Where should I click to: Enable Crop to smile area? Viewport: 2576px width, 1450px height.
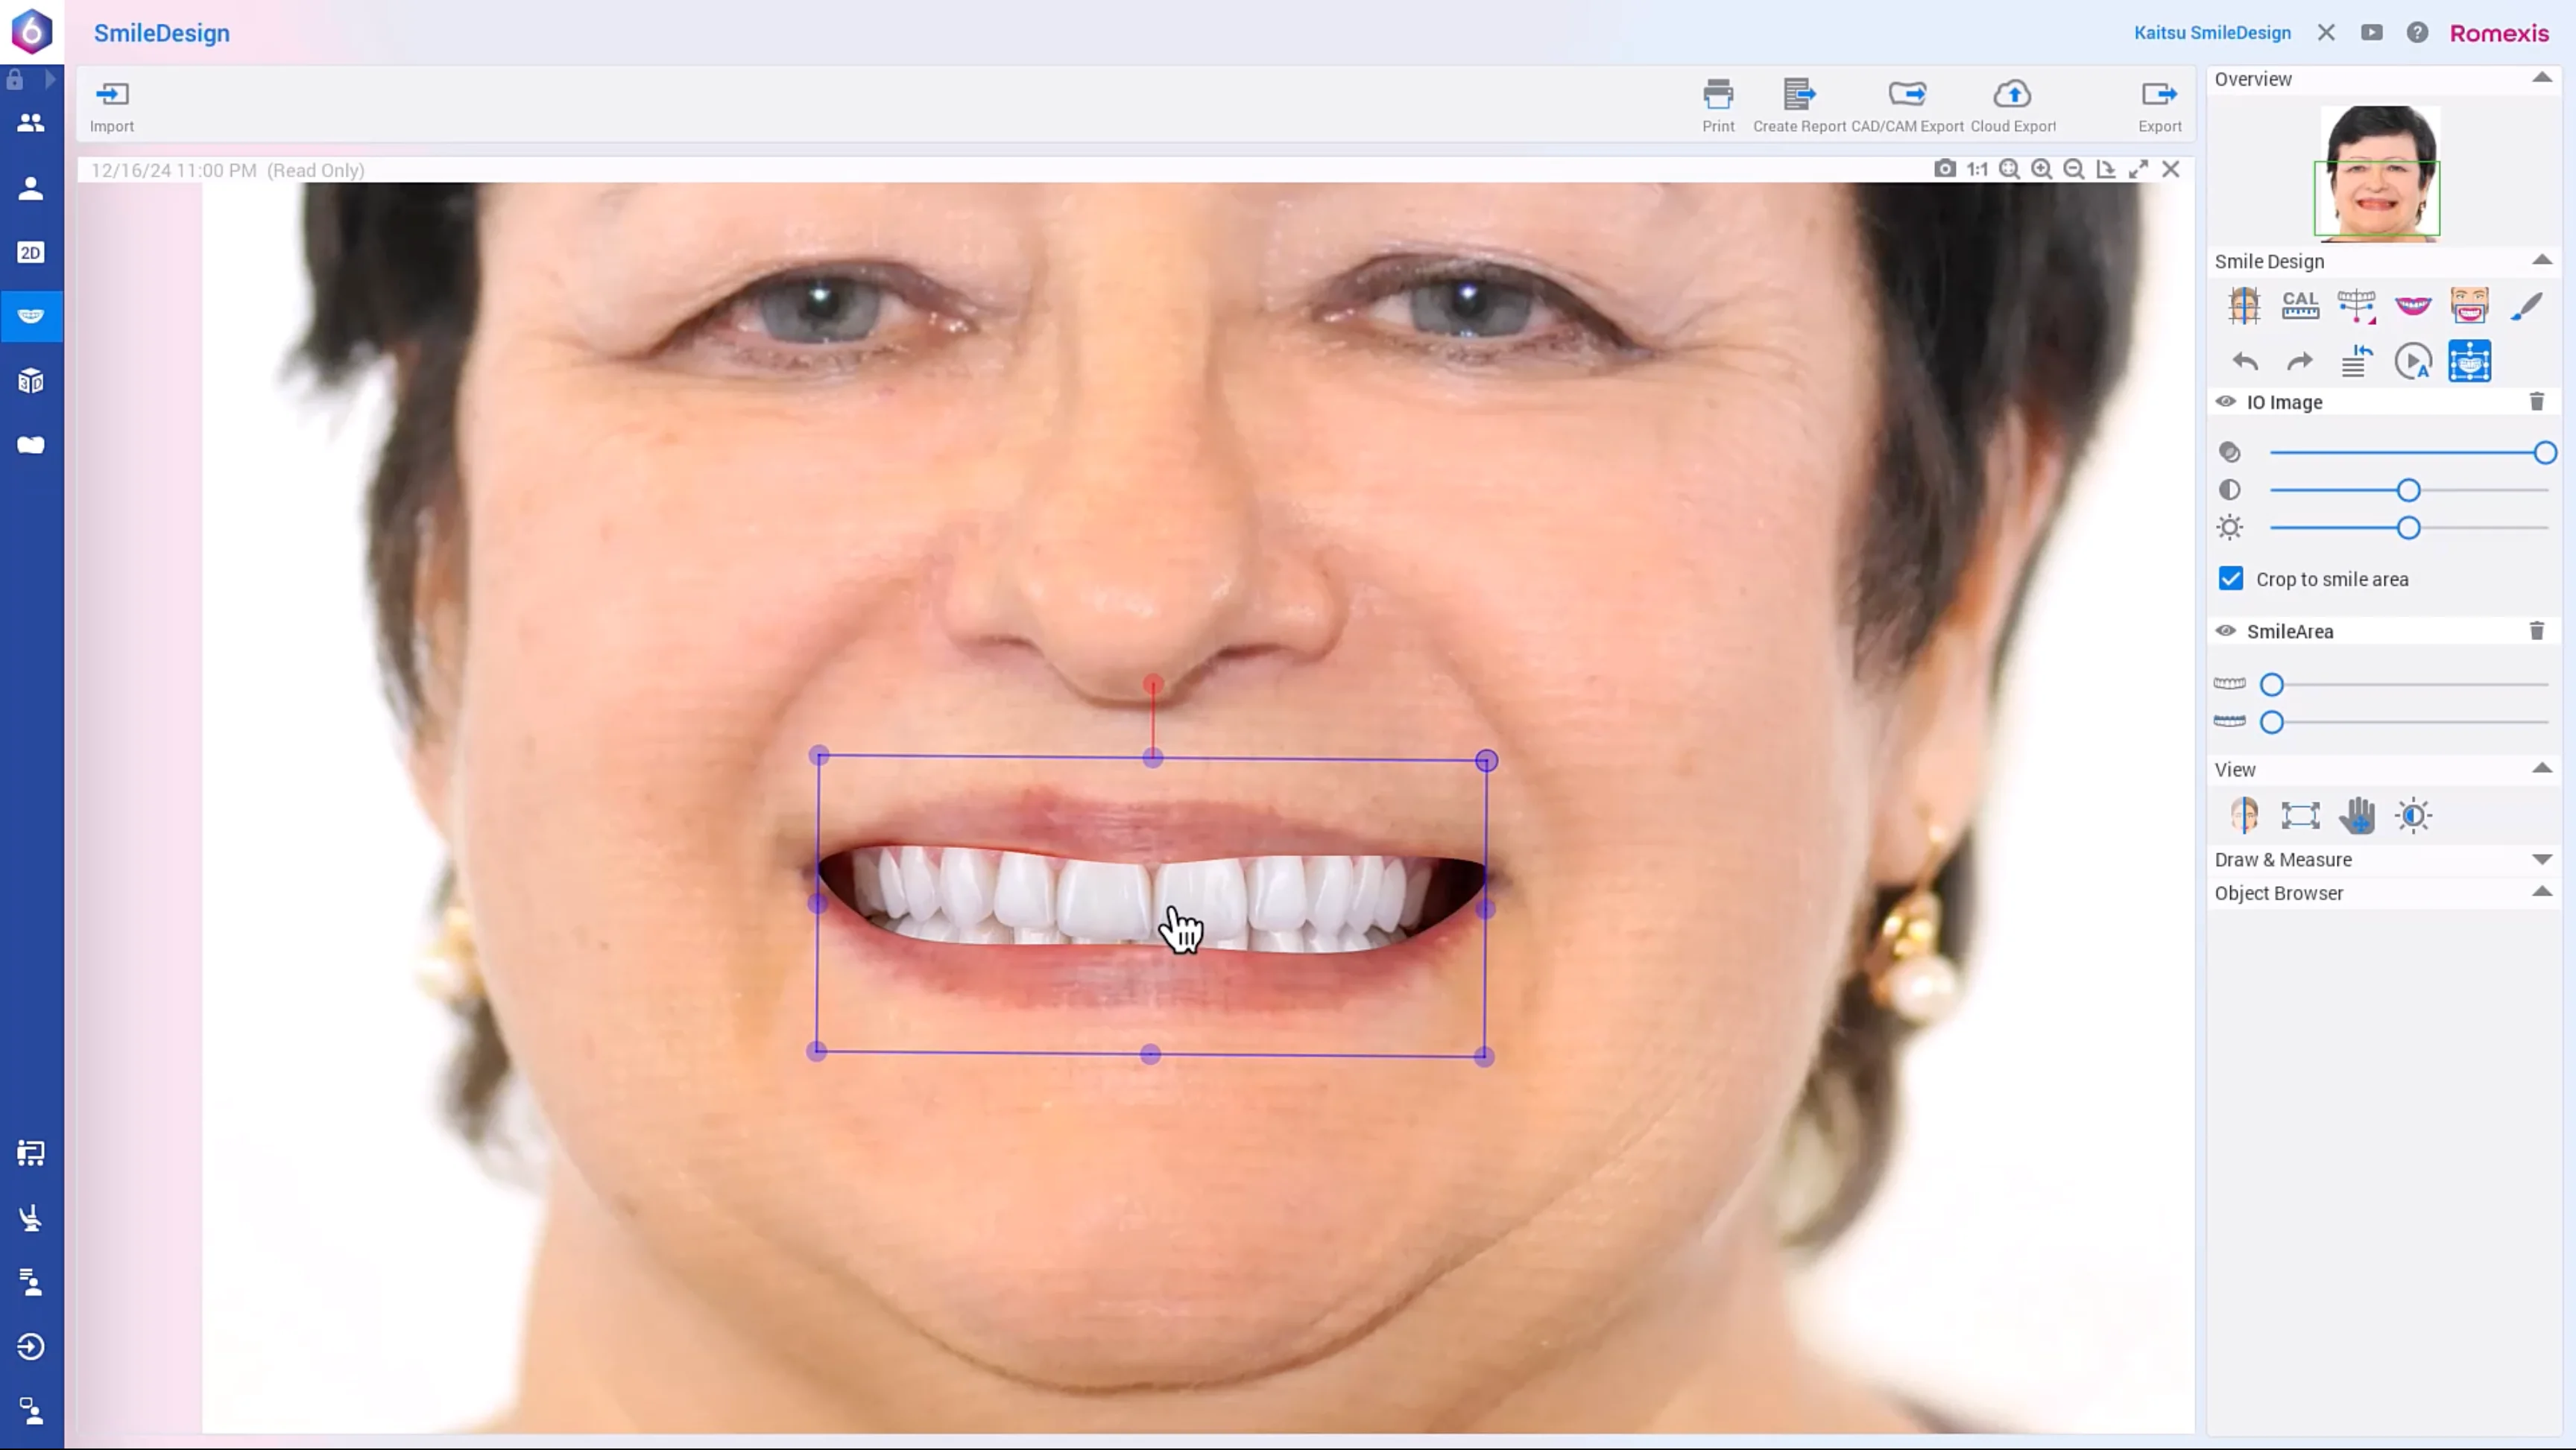tap(2230, 578)
